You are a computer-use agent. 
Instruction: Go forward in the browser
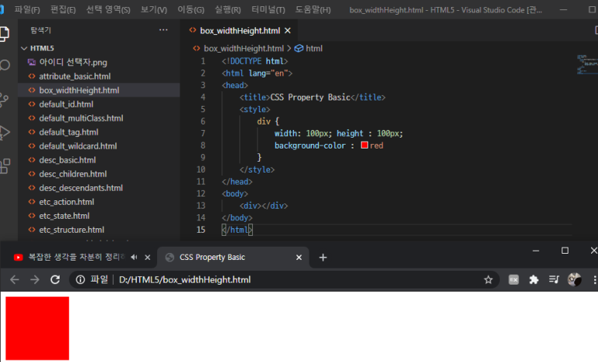pyautogui.click(x=35, y=279)
